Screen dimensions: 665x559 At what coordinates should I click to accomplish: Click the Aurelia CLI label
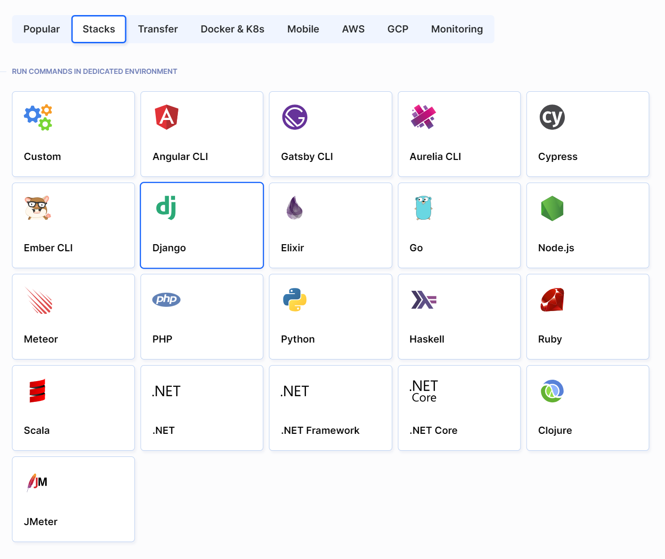point(435,157)
